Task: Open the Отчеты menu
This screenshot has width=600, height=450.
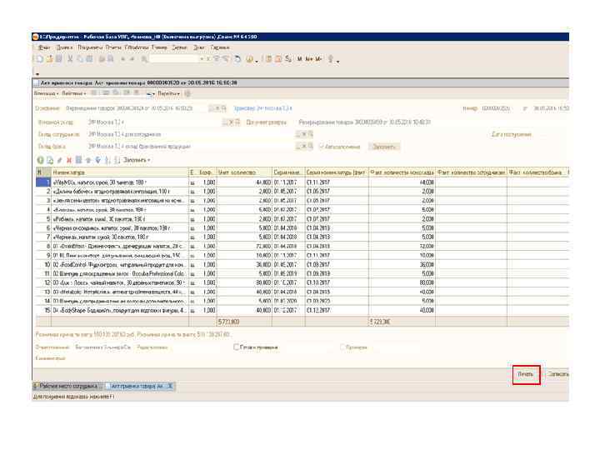Action: pyautogui.click(x=113, y=47)
